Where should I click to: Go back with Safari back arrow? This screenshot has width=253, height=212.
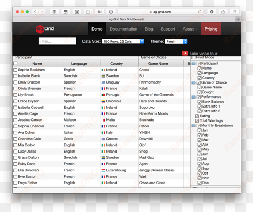[35, 12]
